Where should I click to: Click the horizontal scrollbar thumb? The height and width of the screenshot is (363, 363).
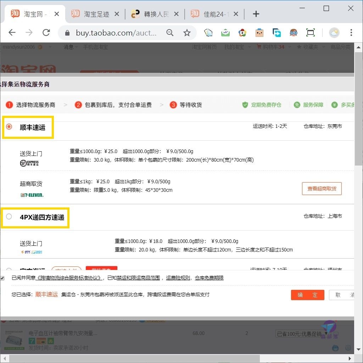(134, 358)
